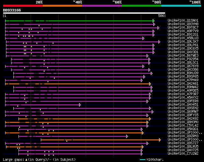This screenshot has width=204, height=162.
Task: Click the UniRef100_A9P7V9 label
Action: (x=183, y=31)
